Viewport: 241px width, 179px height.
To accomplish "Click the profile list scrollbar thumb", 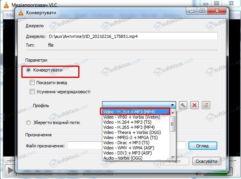I will (172, 124).
